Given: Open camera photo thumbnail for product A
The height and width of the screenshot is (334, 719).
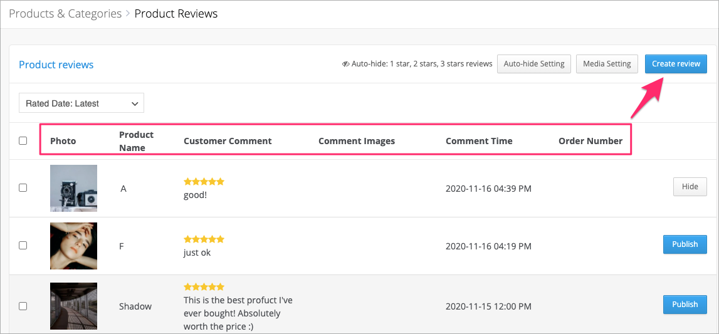Looking at the screenshot, I should pyautogui.click(x=74, y=188).
